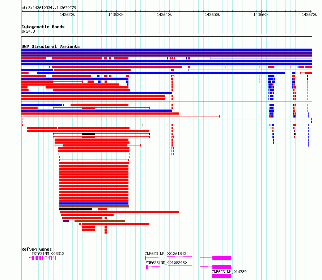Click the thick black variant bar below the brown bar

coord(76,209)
